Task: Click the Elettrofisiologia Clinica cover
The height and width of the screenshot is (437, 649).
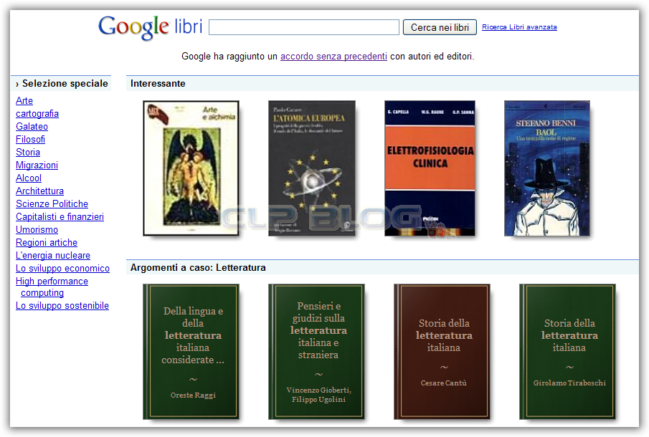Action: 430,168
